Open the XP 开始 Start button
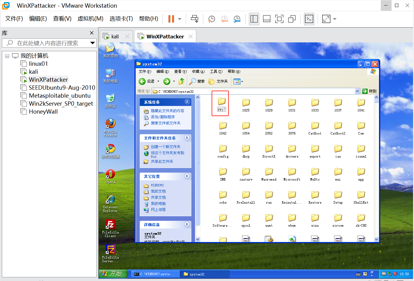The height and width of the screenshot is (281, 414). tap(113, 274)
